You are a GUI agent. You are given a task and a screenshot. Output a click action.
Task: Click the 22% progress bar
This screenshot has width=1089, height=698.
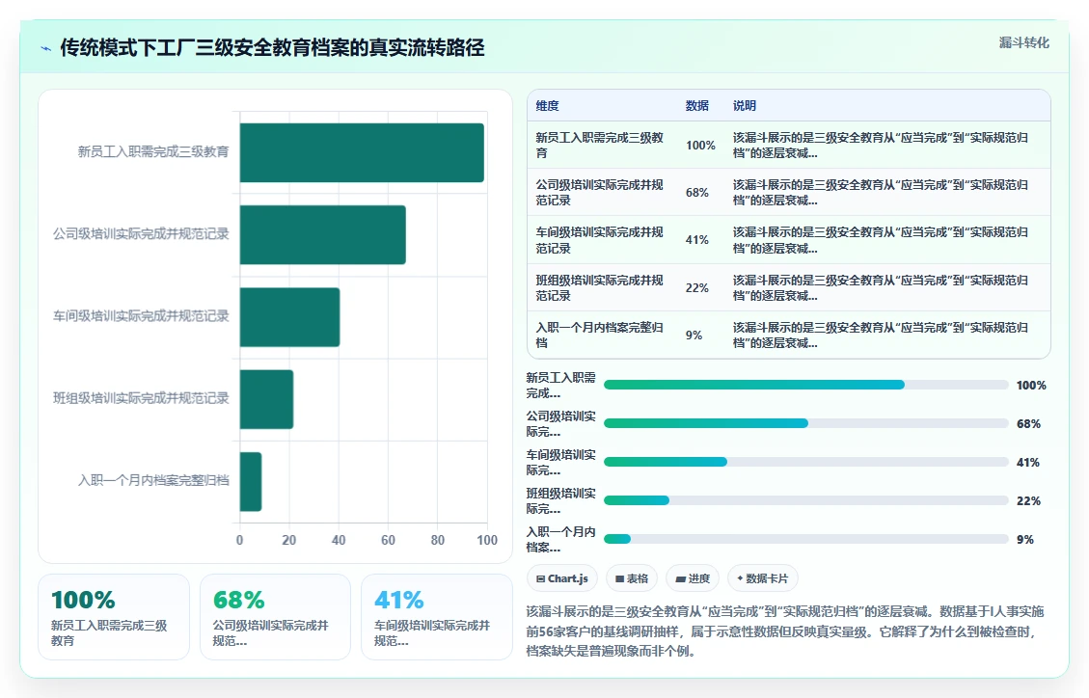805,500
